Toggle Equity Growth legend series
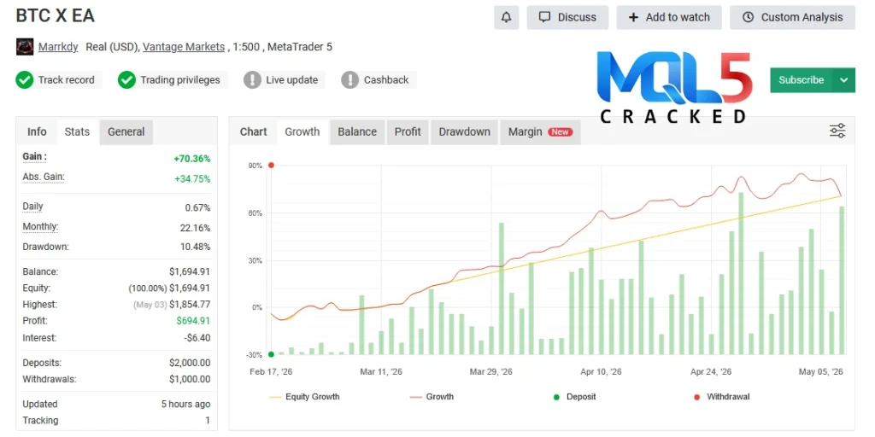Screen dimensions: 875x437 pos(305,397)
